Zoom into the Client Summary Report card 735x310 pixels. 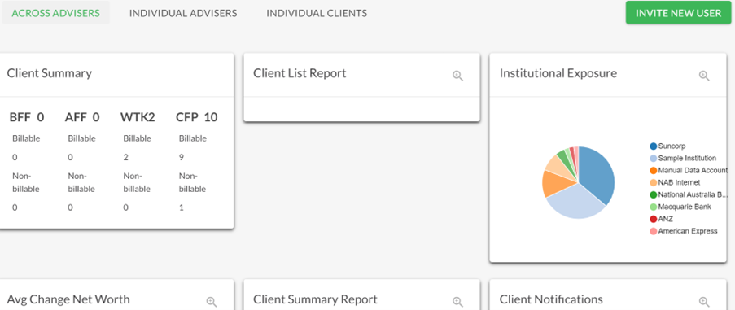[x=457, y=302]
